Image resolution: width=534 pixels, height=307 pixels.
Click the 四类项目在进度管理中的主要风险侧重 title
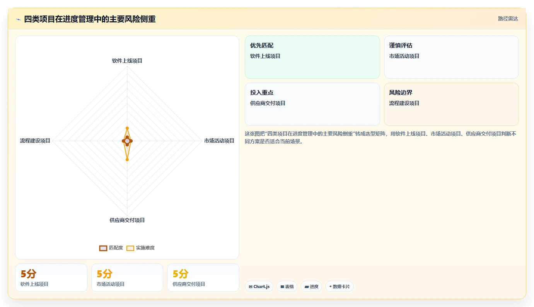tap(90, 19)
